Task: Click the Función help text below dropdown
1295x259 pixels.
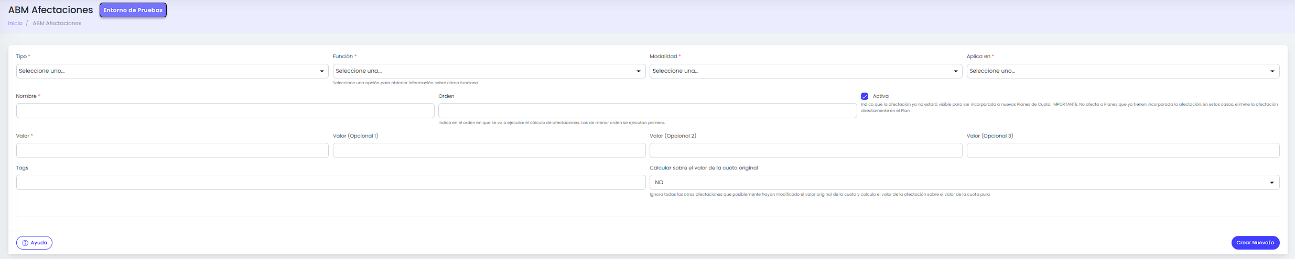Action: click(405, 83)
